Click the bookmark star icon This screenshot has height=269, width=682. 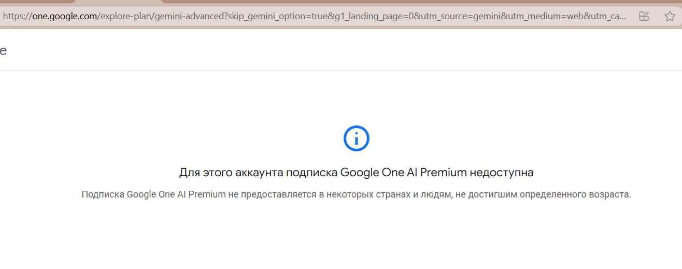click(x=670, y=16)
